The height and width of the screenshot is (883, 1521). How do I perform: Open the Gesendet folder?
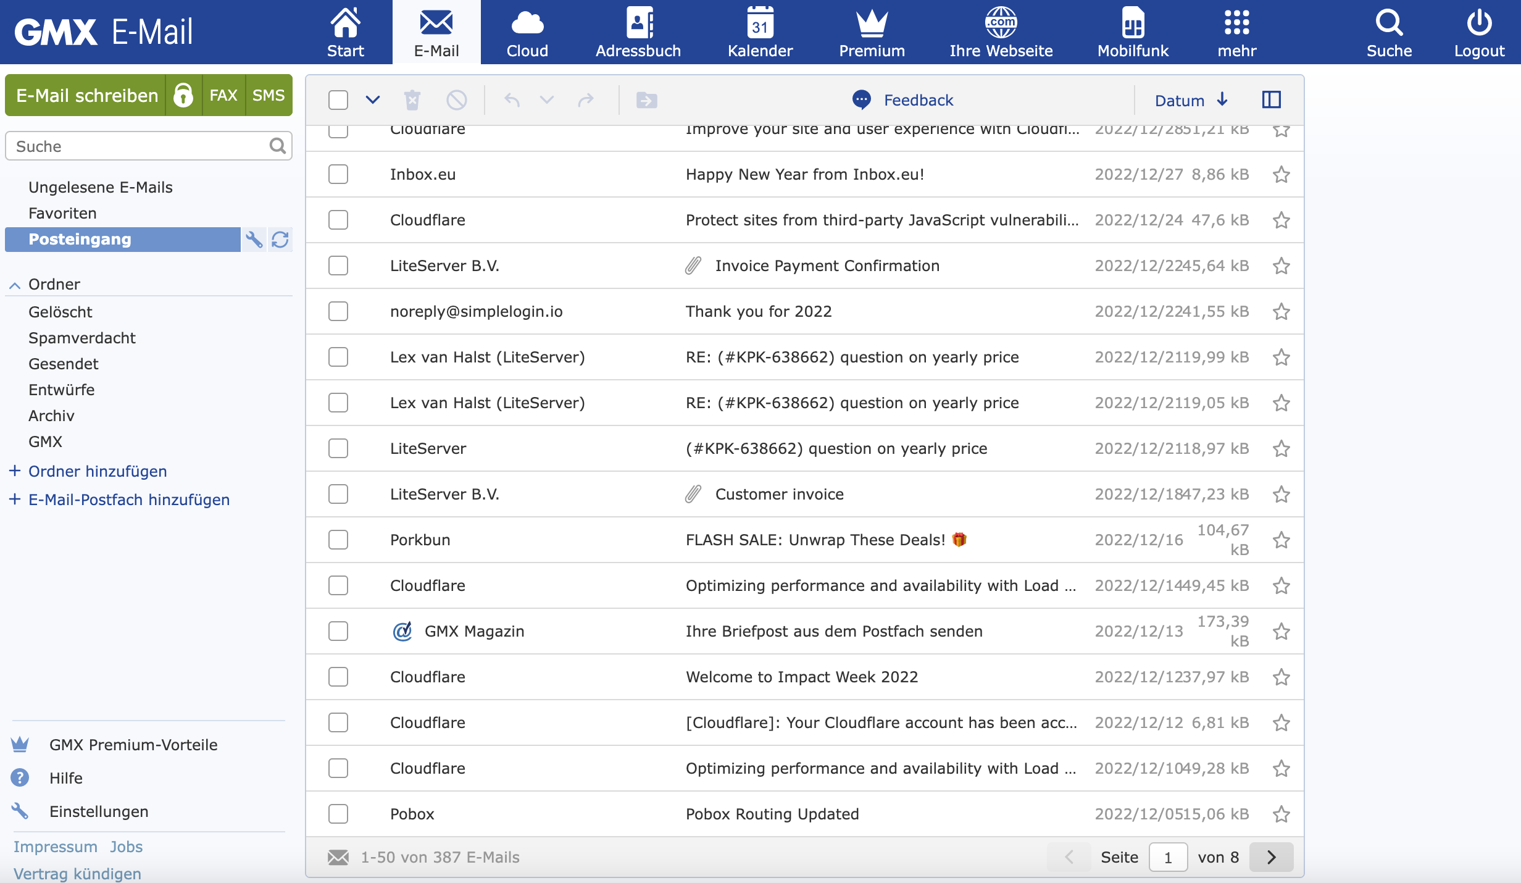pos(64,364)
